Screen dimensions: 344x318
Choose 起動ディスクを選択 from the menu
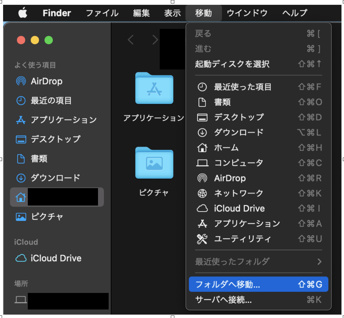pyautogui.click(x=259, y=64)
